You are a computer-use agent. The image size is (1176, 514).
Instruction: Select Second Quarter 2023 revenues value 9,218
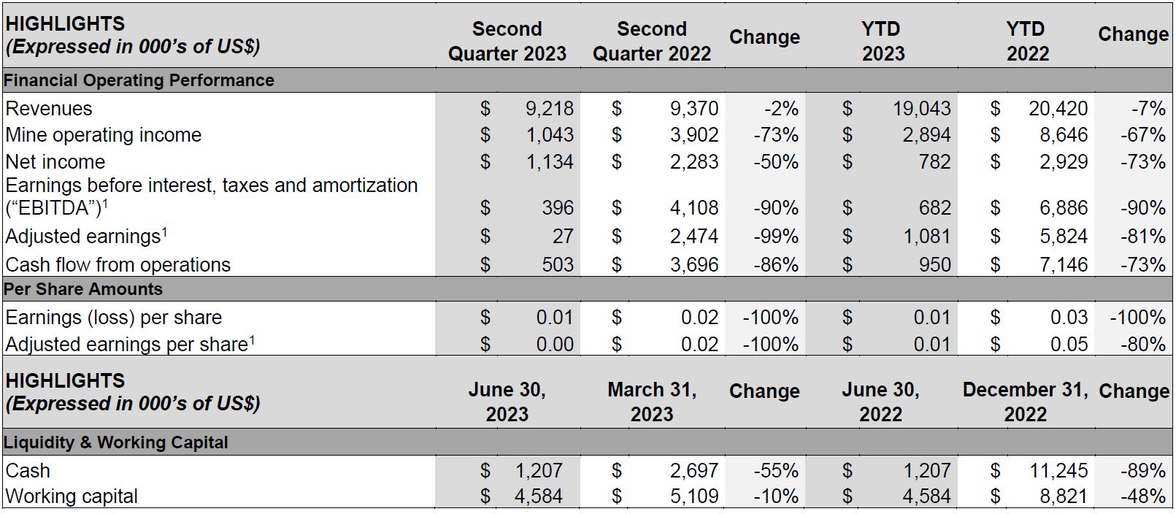coord(549,109)
